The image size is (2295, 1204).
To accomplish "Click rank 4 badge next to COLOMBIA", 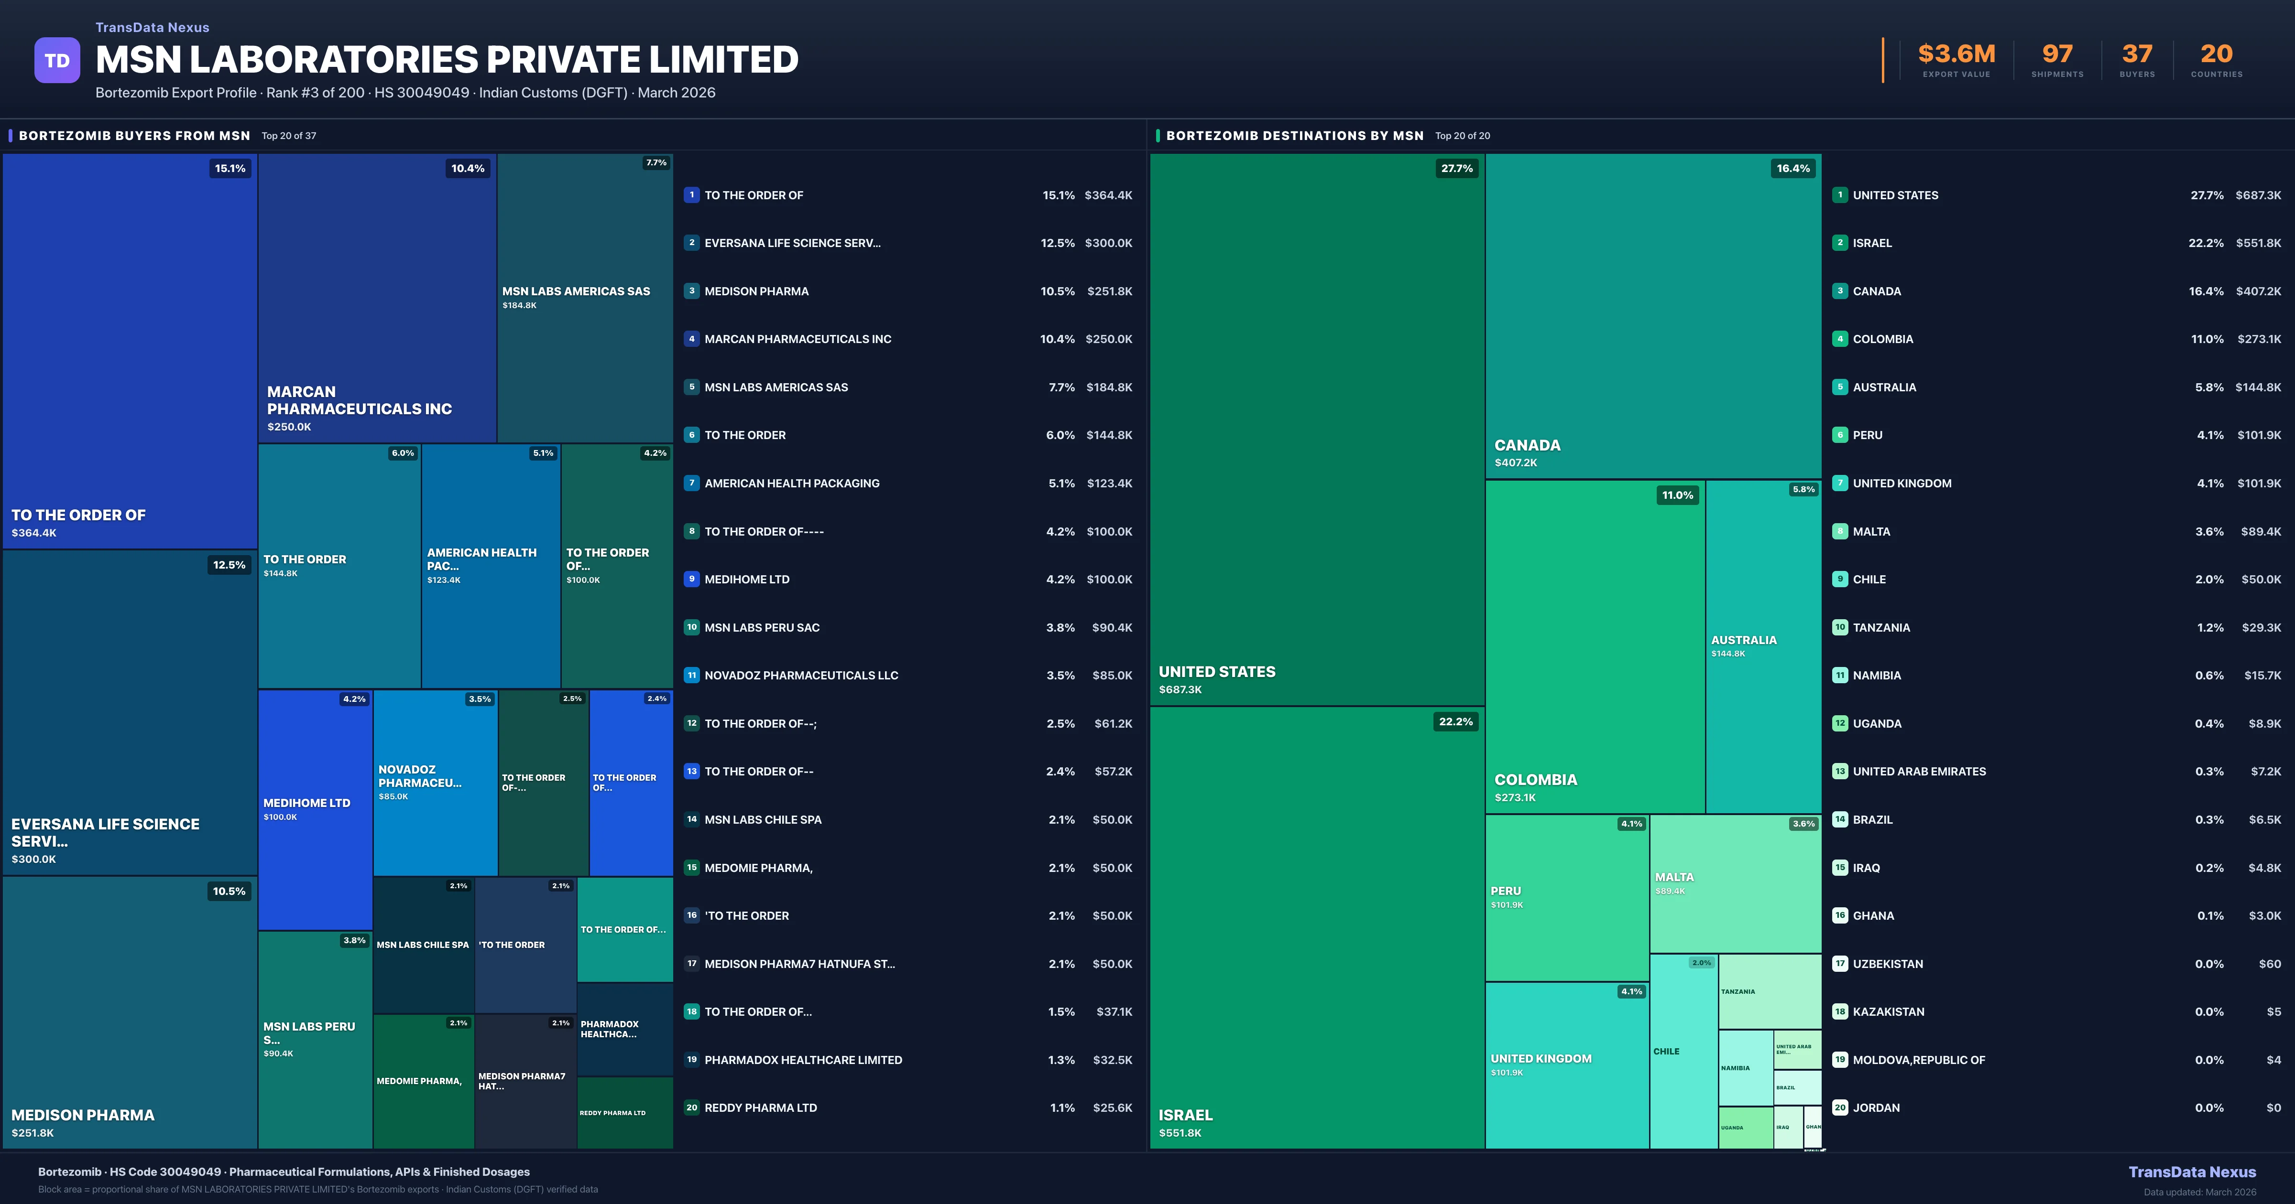I will pos(1840,339).
